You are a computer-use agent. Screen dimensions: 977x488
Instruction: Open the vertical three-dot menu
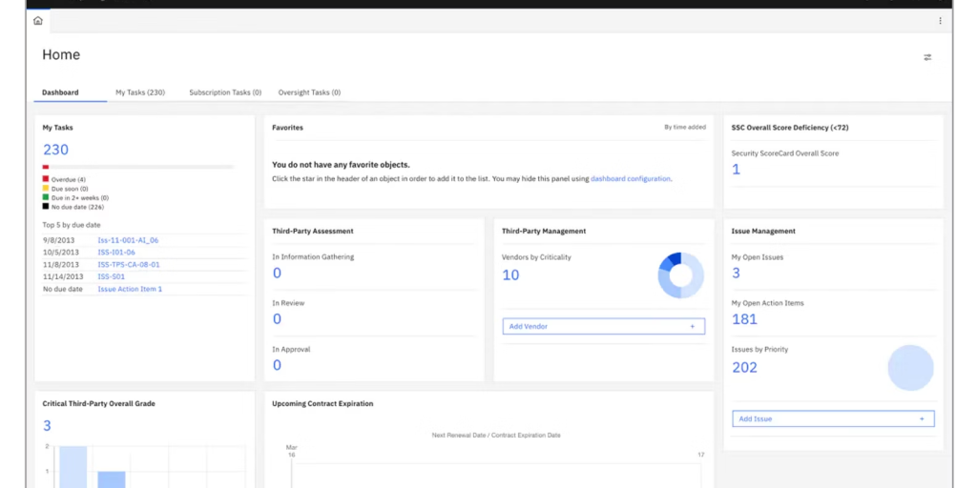(940, 20)
